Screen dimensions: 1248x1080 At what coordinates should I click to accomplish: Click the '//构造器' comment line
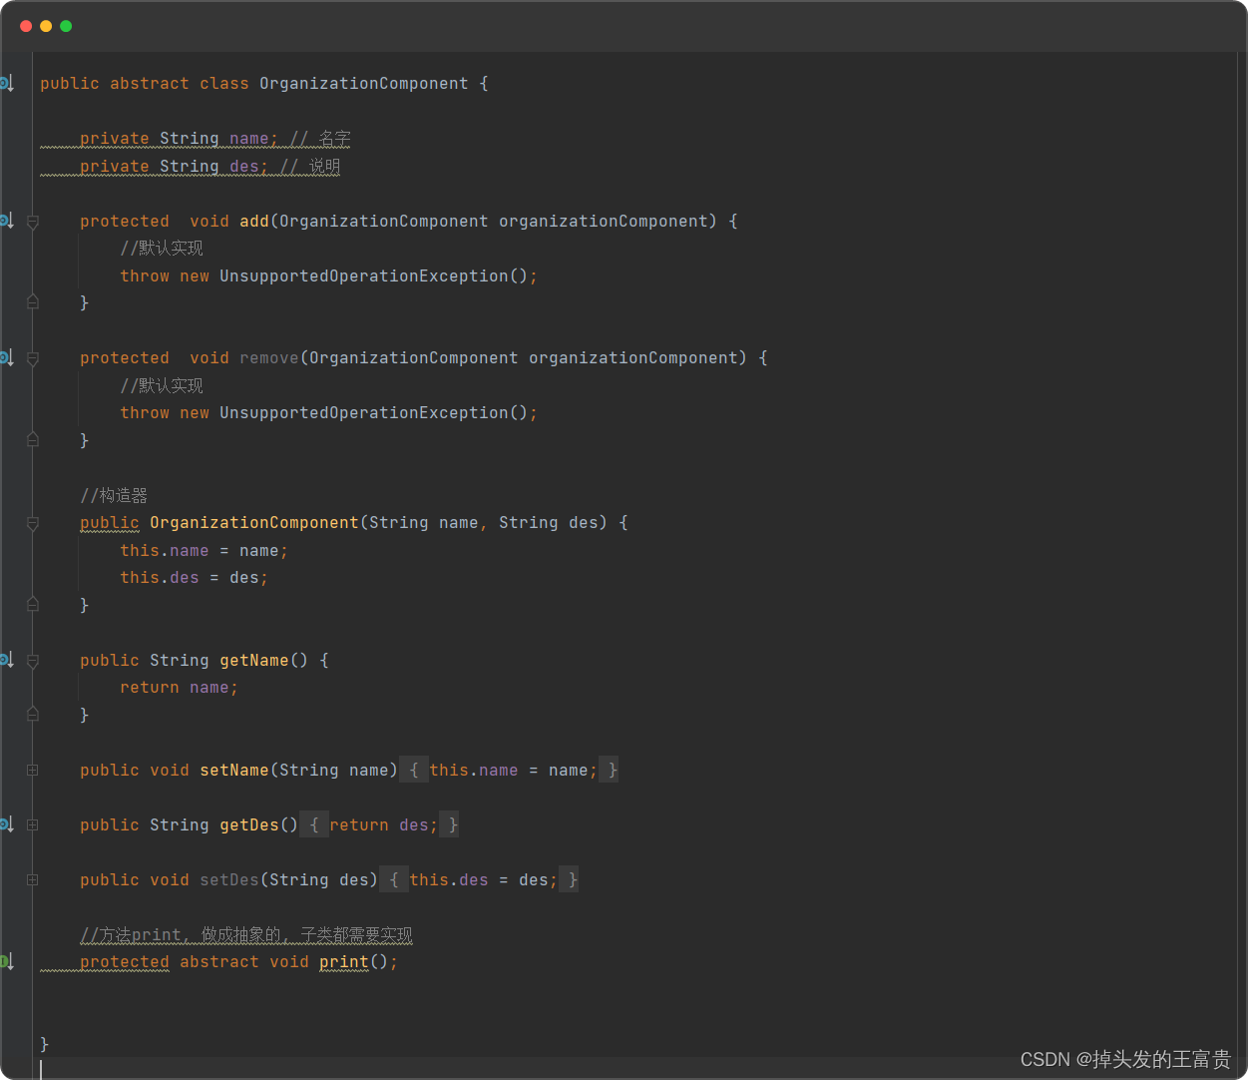click(x=114, y=495)
